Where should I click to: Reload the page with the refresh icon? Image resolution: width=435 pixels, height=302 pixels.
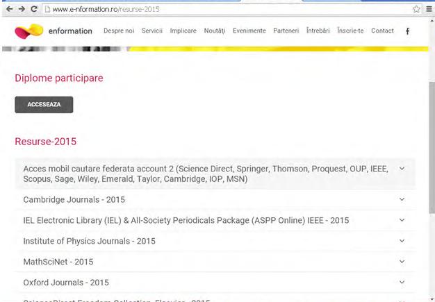(x=34, y=9)
